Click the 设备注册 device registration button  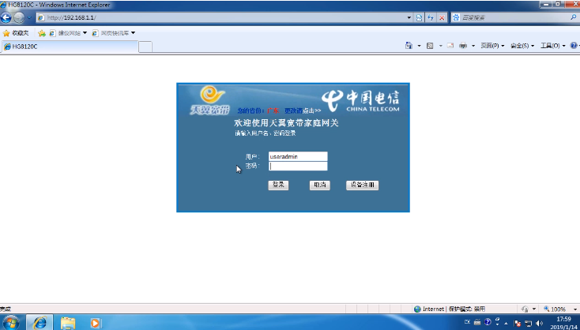362,186
